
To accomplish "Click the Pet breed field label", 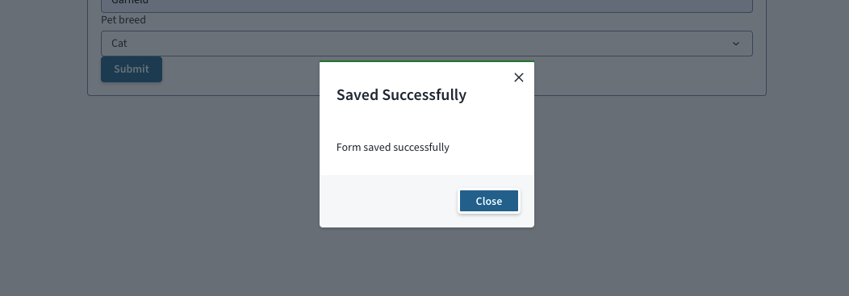I will click(123, 20).
